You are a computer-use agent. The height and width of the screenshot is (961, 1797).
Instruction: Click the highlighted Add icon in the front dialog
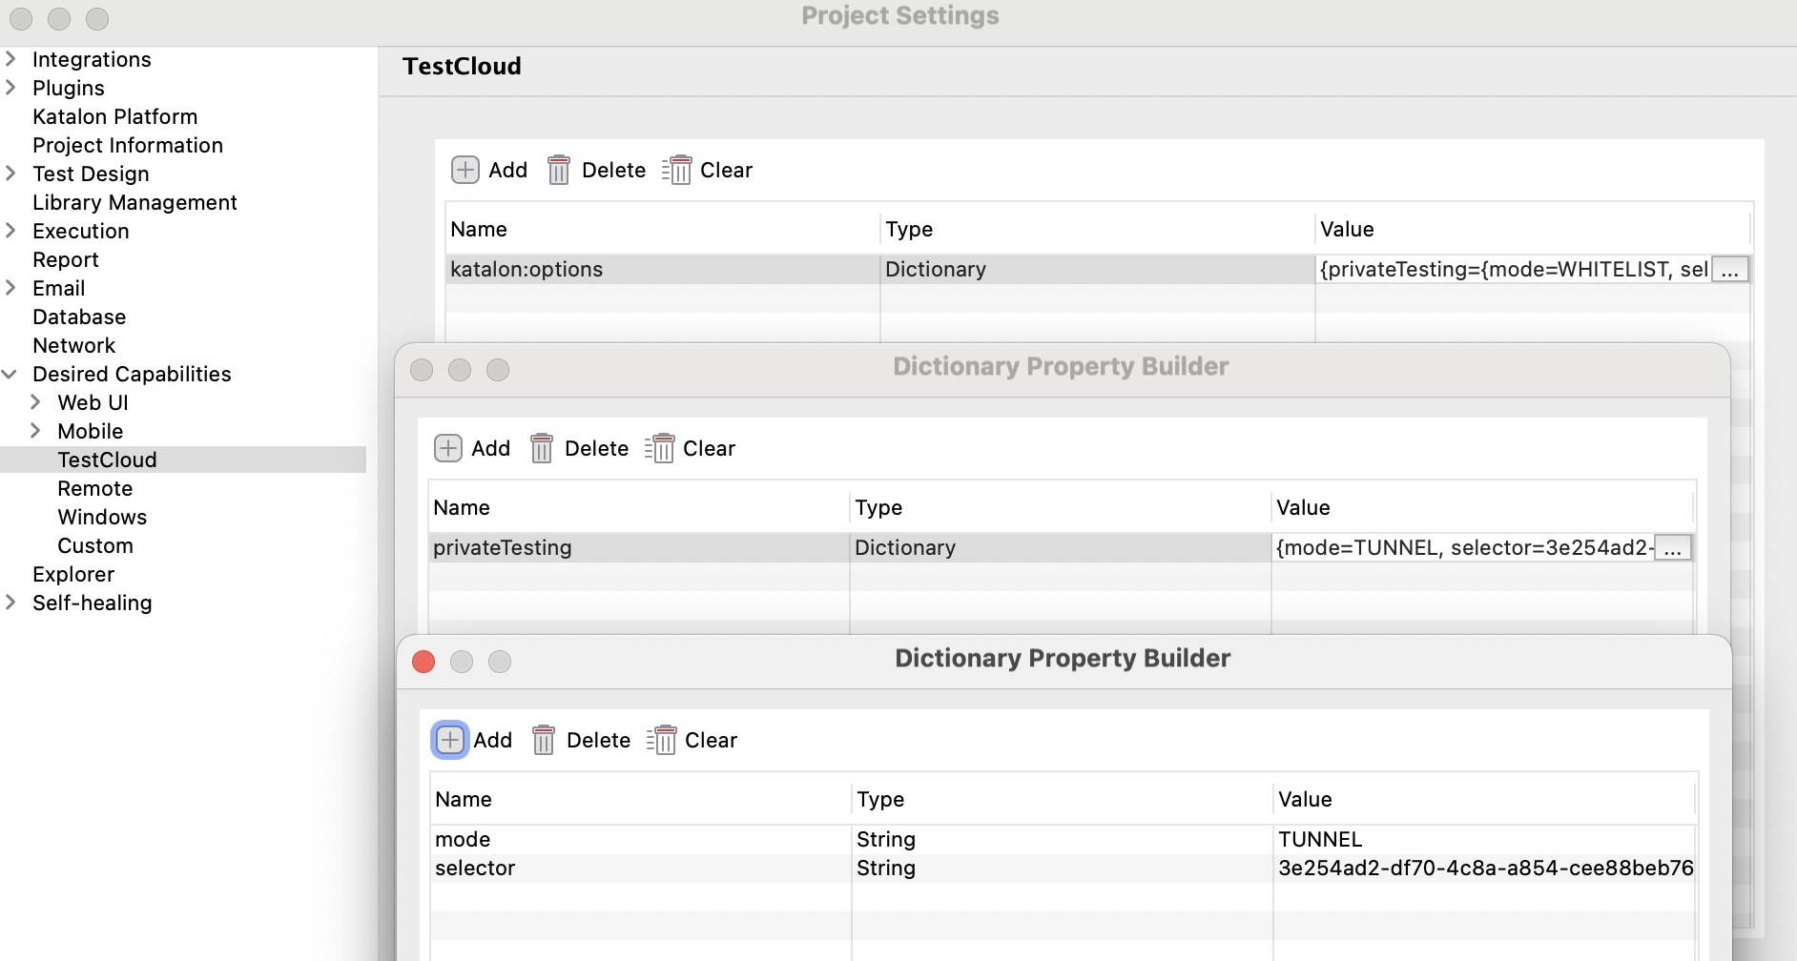[x=449, y=739]
